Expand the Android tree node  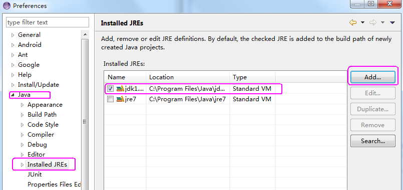[x=13, y=45]
